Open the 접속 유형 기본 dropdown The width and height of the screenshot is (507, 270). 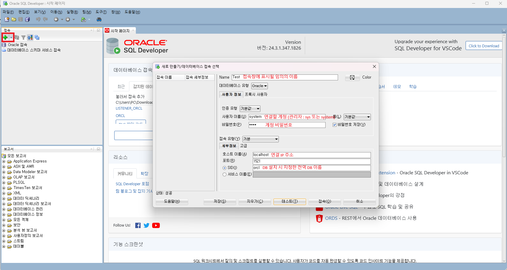tap(260, 139)
